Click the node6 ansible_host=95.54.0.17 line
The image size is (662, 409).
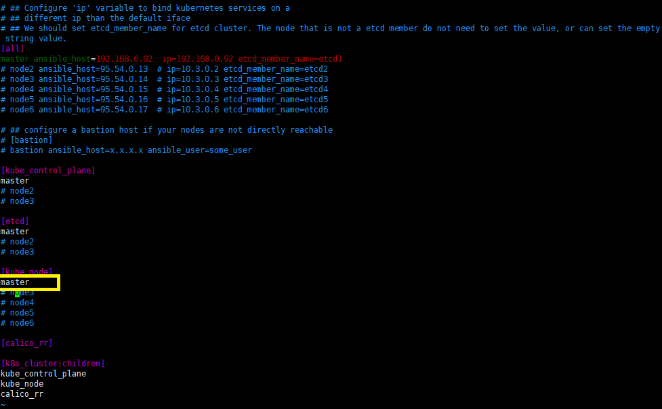164,110
